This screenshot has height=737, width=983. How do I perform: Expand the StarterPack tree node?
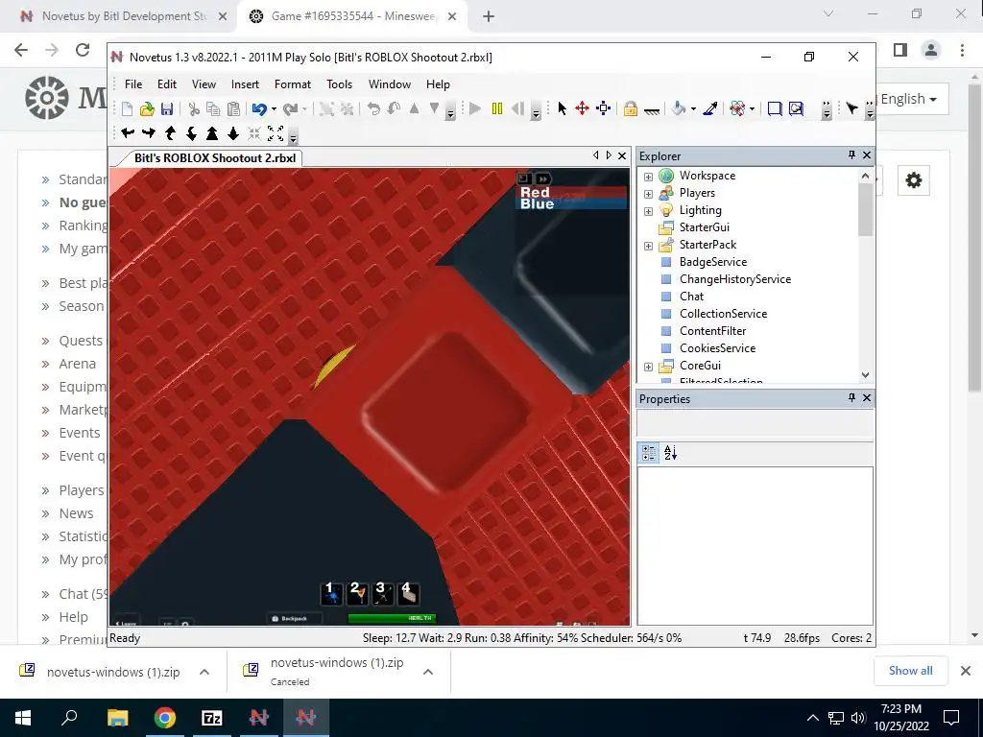pos(648,246)
